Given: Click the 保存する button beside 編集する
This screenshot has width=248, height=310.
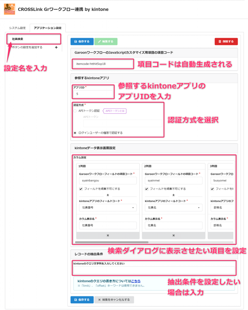Looking at the screenshot, I should click(x=82, y=41).
